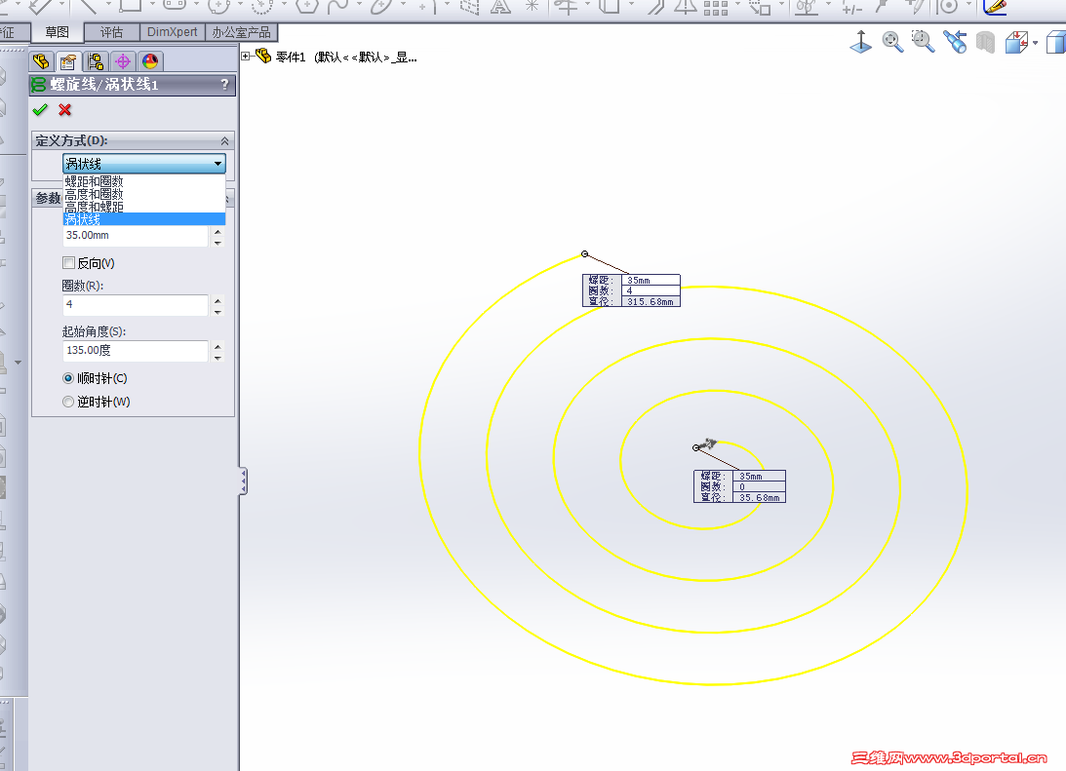Choose 高度和圈数 from the dropdown list

[144, 194]
